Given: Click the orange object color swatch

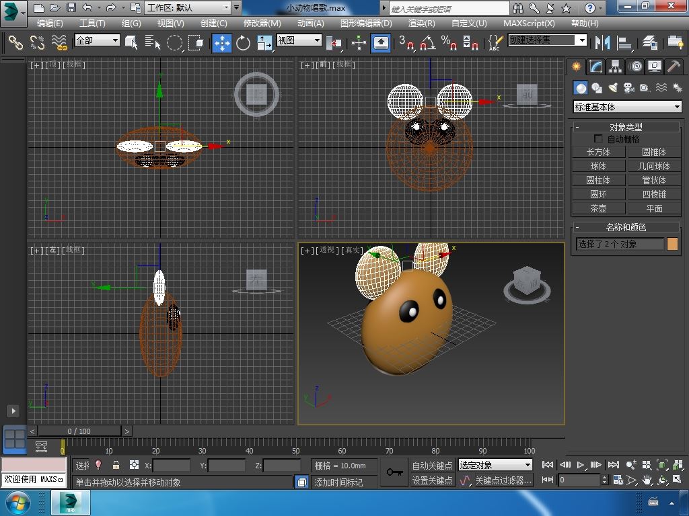Looking at the screenshot, I should 672,244.
